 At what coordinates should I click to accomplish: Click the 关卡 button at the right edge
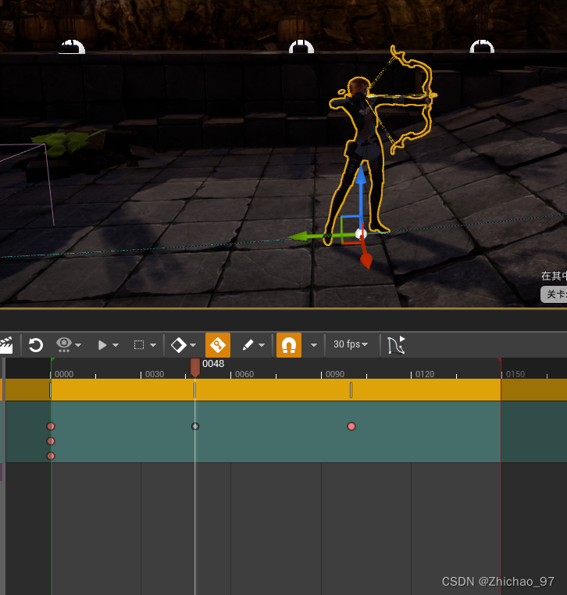pyautogui.click(x=554, y=294)
